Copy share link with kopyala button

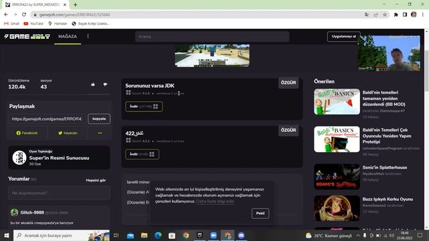(99, 119)
